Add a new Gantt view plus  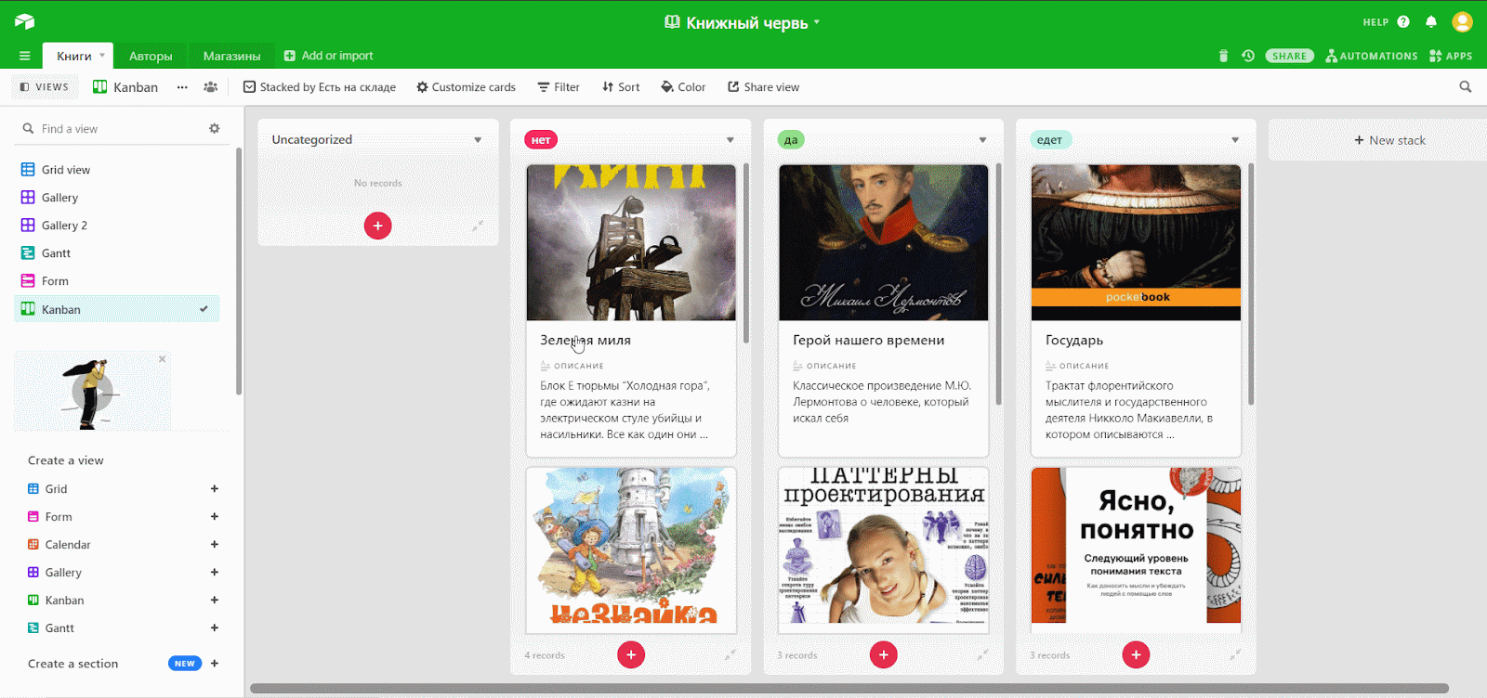(x=215, y=627)
